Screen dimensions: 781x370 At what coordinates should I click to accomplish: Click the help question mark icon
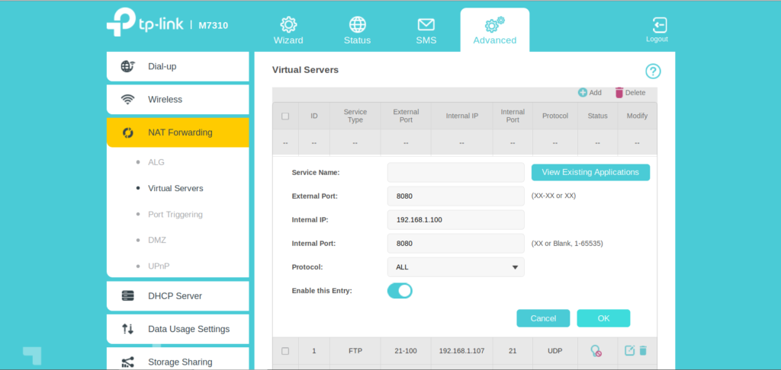653,72
